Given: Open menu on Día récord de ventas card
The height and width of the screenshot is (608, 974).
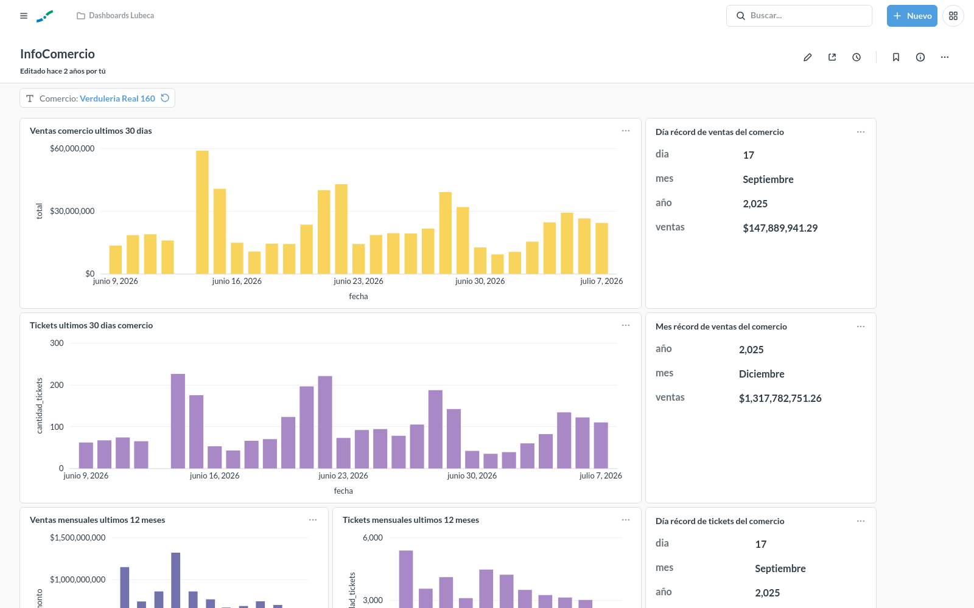Looking at the screenshot, I should pyautogui.click(x=861, y=132).
